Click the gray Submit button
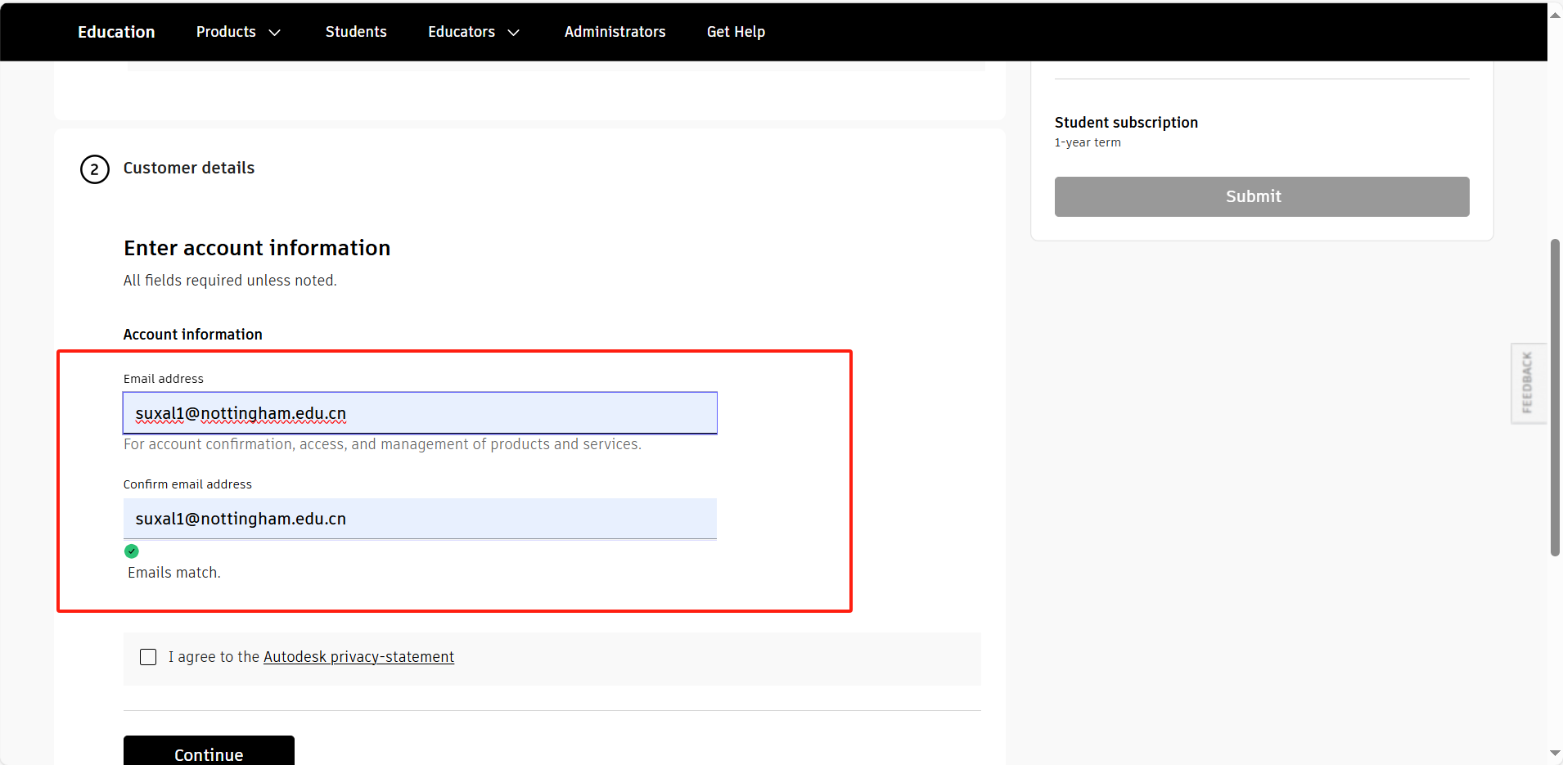Image resolution: width=1563 pixels, height=765 pixels. tap(1261, 196)
